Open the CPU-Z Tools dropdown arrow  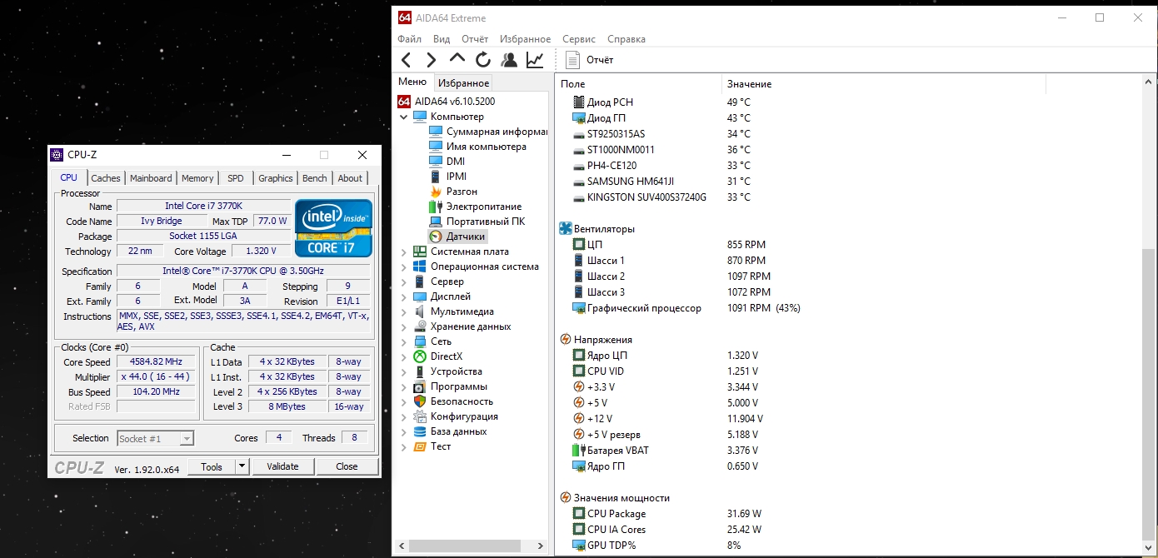pos(242,466)
